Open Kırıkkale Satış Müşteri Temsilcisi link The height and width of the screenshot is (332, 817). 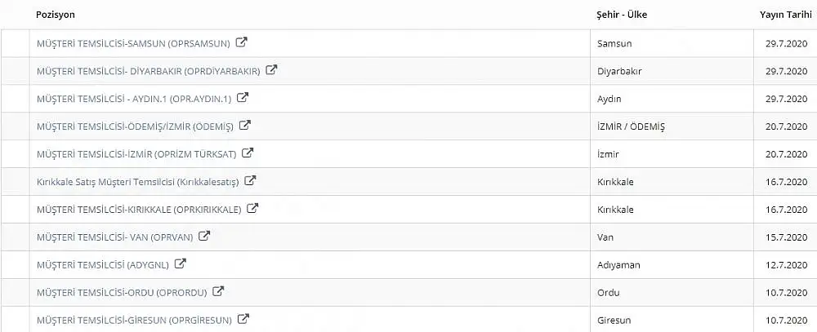click(138, 182)
